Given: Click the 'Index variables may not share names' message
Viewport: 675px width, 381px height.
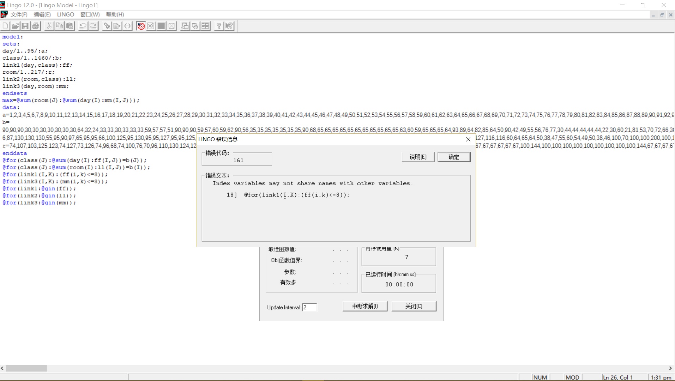Looking at the screenshot, I should (313, 183).
